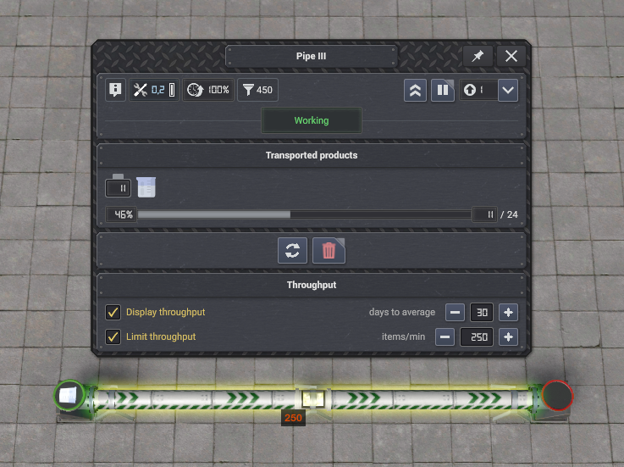Decrease items/min limit
Screen dimensions: 624x467
click(x=445, y=337)
